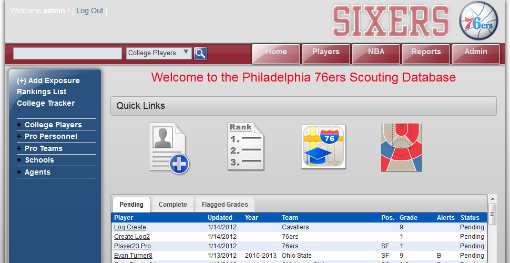Click the Year column header
This screenshot has width=510, height=263.
pyautogui.click(x=251, y=218)
